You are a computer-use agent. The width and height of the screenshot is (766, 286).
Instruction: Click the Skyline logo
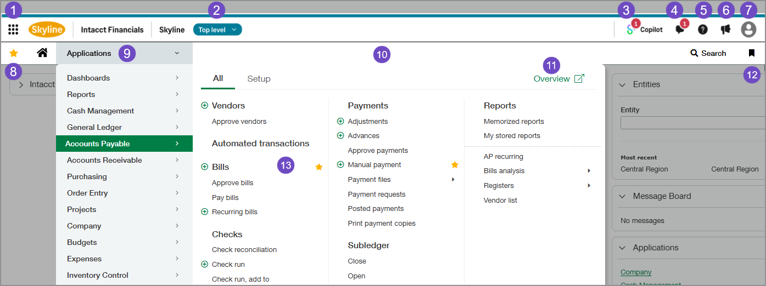(x=47, y=30)
